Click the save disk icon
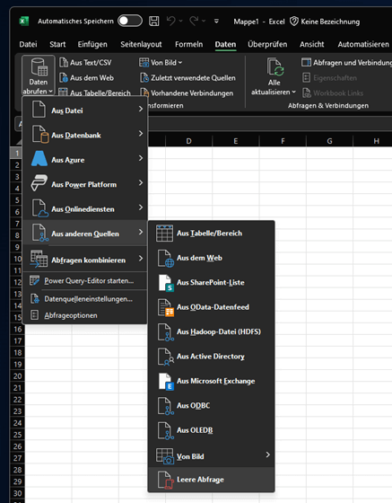 [x=154, y=22]
